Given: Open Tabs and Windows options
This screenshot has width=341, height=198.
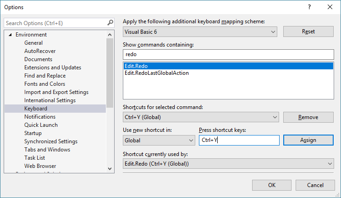Looking at the screenshot, I should coord(47,150).
